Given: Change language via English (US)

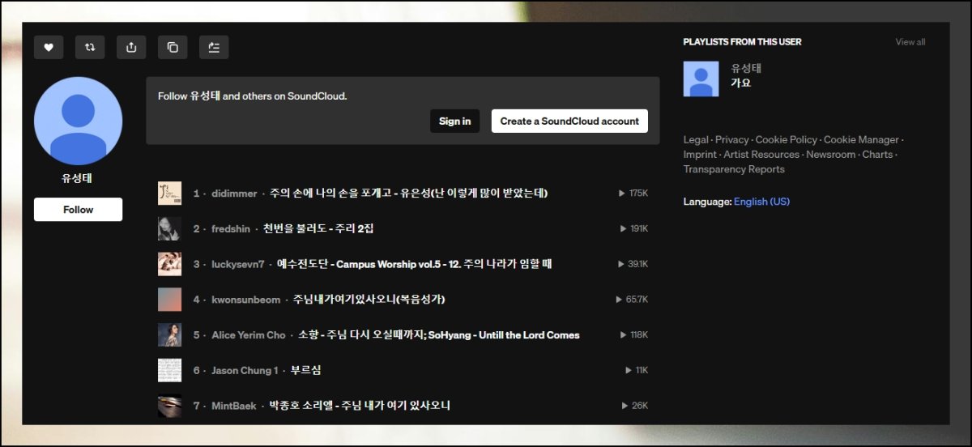Looking at the screenshot, I should [x=761, y=202].
